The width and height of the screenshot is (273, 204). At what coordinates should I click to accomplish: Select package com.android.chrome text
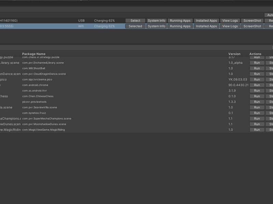click(35, 85)
